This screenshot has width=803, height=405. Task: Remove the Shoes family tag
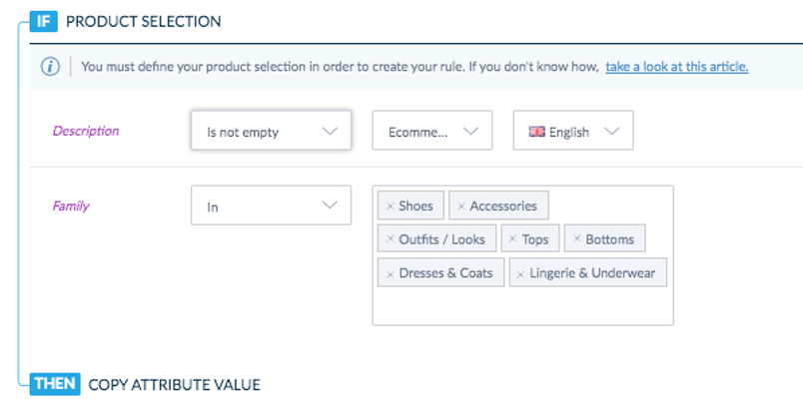(x=390, y=206)
